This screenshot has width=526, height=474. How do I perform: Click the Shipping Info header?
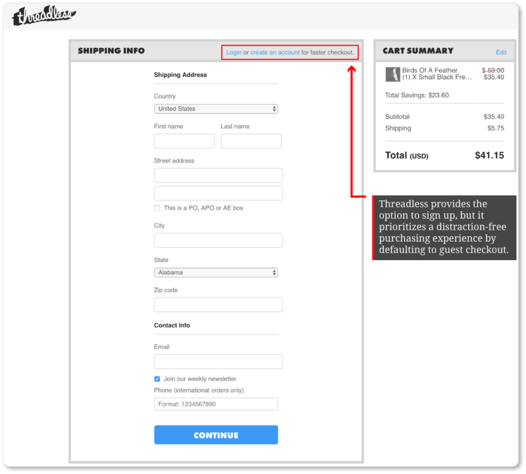point(111,51)
